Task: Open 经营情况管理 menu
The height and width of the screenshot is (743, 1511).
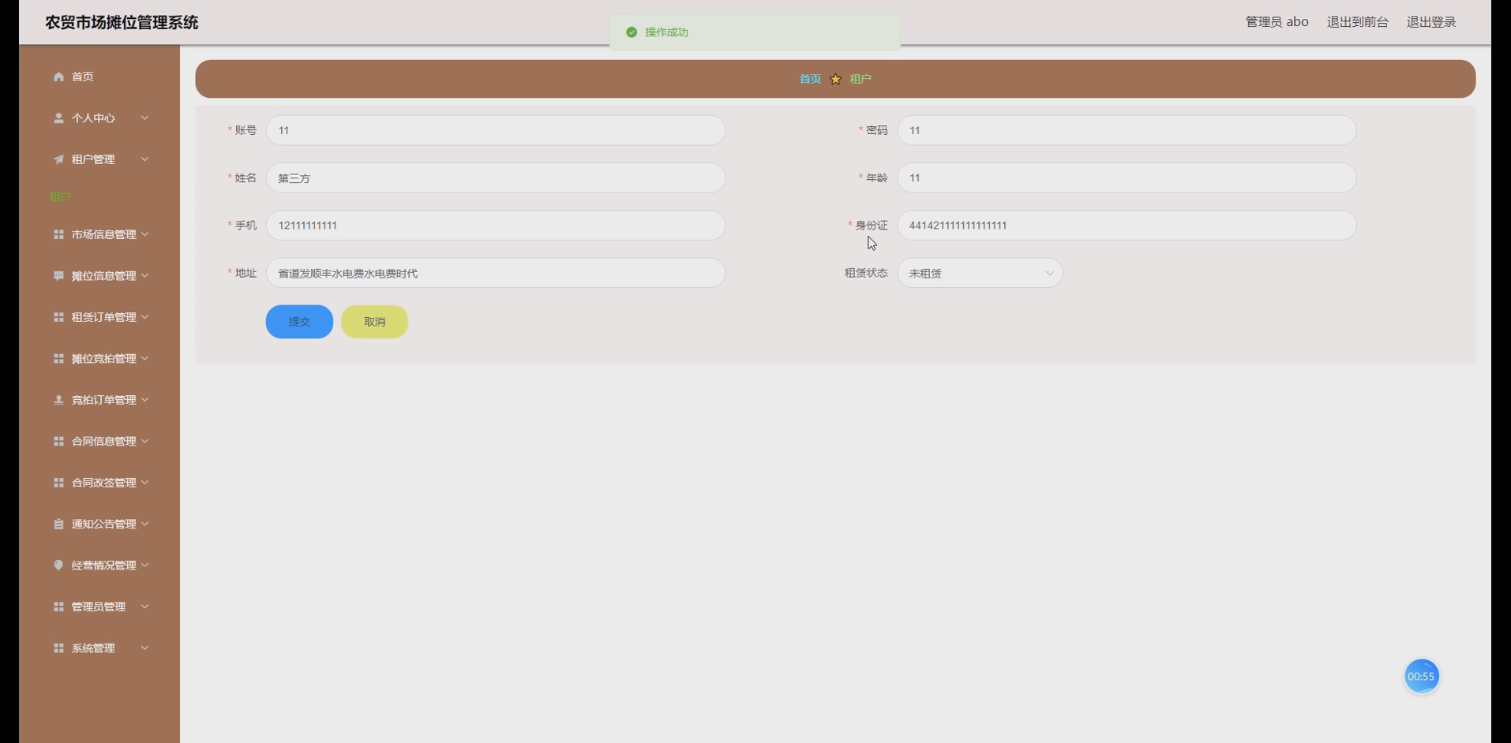Action: 99,565
